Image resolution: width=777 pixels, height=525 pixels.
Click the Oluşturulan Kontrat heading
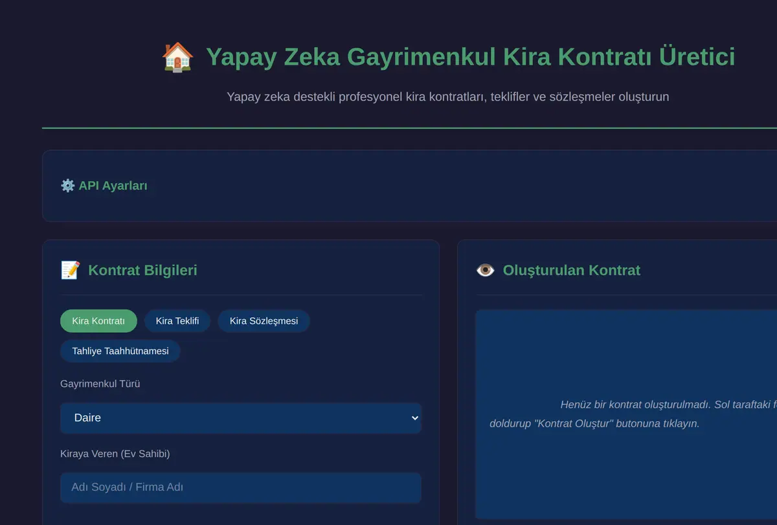pyautogui.click(x=572, y=270)
